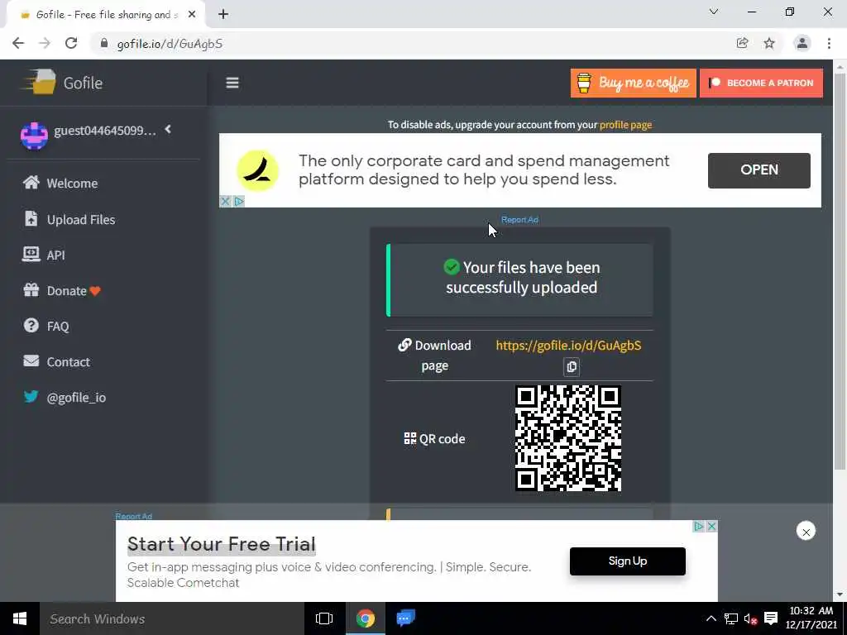
Task: Go to Upload Files
Action: (69, 219)
